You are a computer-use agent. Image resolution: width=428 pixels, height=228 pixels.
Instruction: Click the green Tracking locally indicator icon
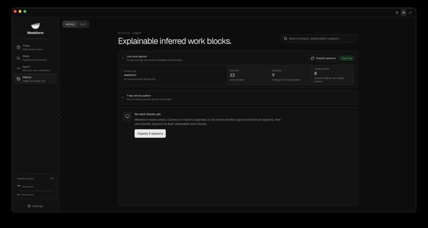click(19, 195)
